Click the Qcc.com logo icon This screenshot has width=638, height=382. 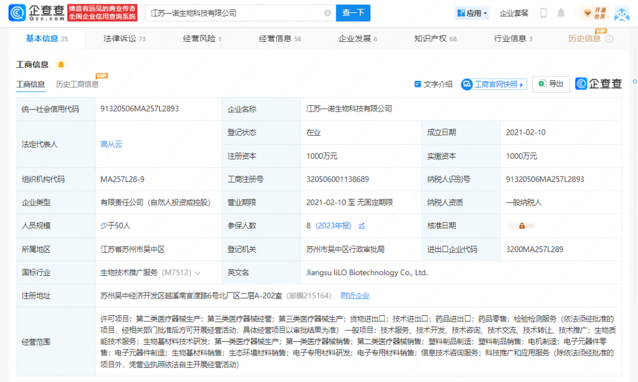17,12
